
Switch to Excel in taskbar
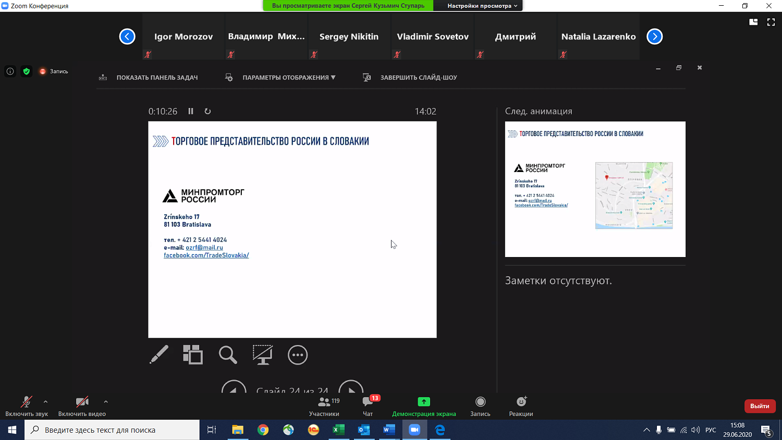tap(339, 430)
